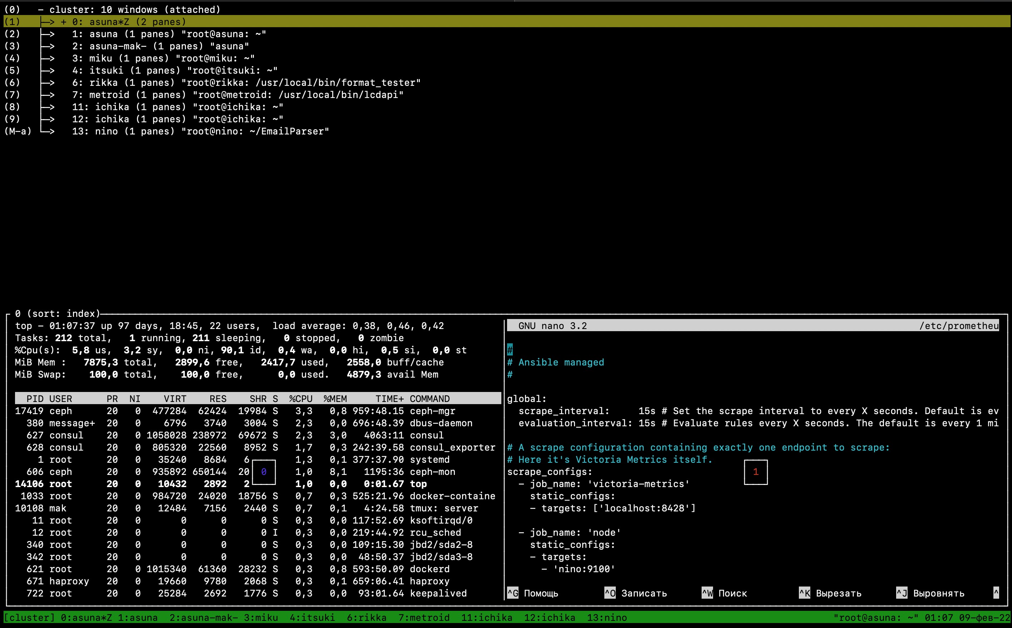The height and width of the screenshot is (628, 1012).
Task: Pick window 7: metroid lcdapi entry
Action: click(x=237, y=95)
